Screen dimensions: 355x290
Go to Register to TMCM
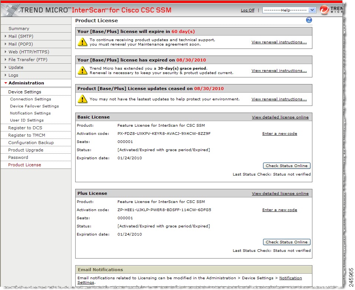tap(27, 135)
